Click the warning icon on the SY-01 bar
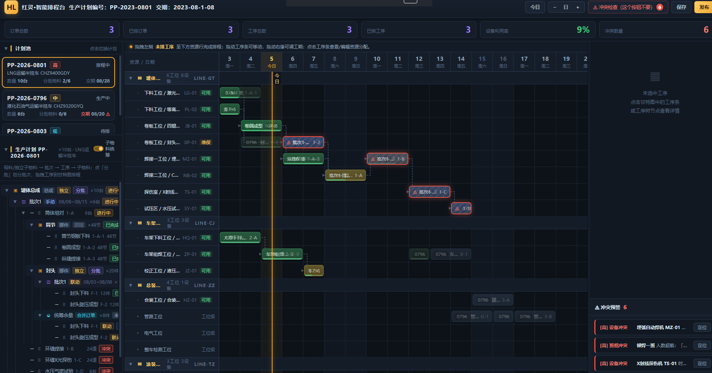The height and width of the screenshot is (373, 712). click(x=457, y=209)
